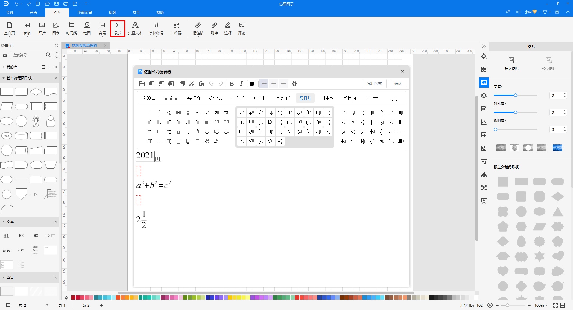The image size is (573, 310).
Task: Select the αβϑ Greek letters category
Action: [x=238, y=98]
